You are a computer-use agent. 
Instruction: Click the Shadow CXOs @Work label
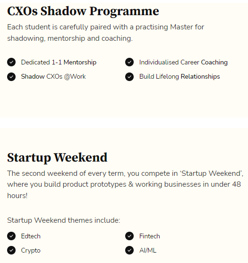(x=53, y=77)
